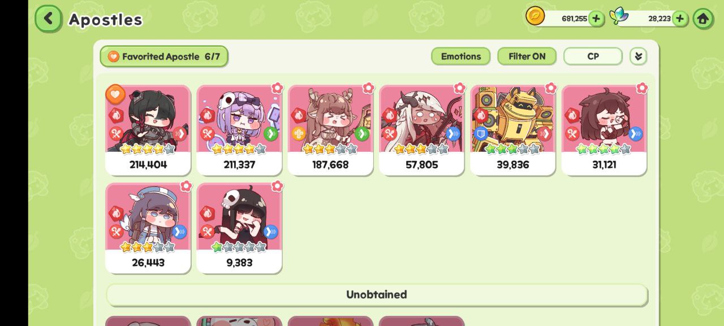The image size is (724, 326).
Task: Toggle the flower badge on the 9,383 apostle
Action: pos(277,186)
